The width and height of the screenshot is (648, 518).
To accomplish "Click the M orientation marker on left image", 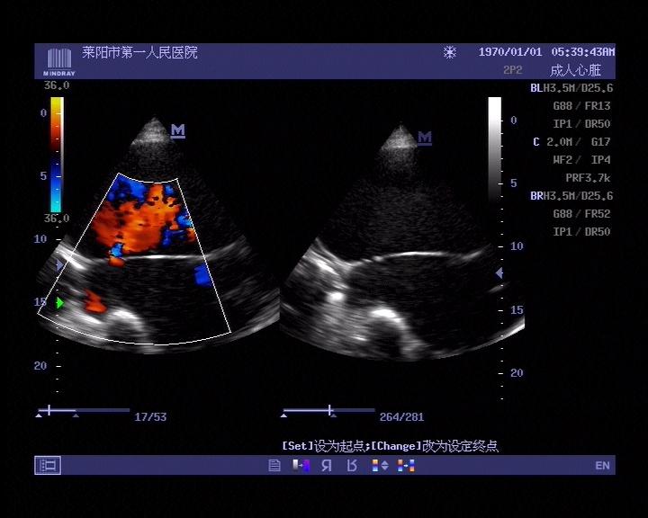I will coord(177,130).
